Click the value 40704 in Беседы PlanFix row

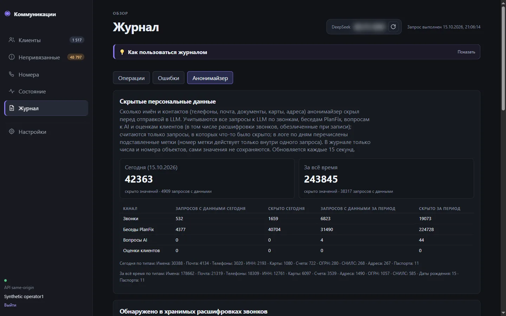click(274, 229)
